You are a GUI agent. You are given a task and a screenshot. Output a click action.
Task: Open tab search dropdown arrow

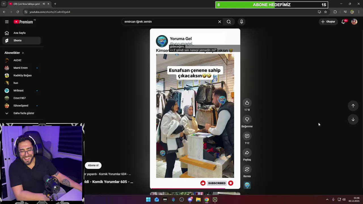click(x=4, y=4)
